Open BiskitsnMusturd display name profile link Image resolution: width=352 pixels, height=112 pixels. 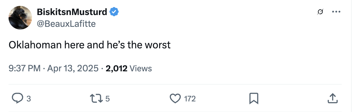(72, 12)
